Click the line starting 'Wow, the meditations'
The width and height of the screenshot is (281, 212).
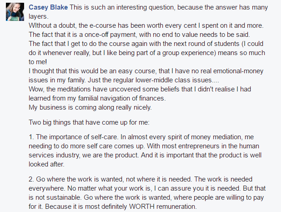(x=140, y=89)
